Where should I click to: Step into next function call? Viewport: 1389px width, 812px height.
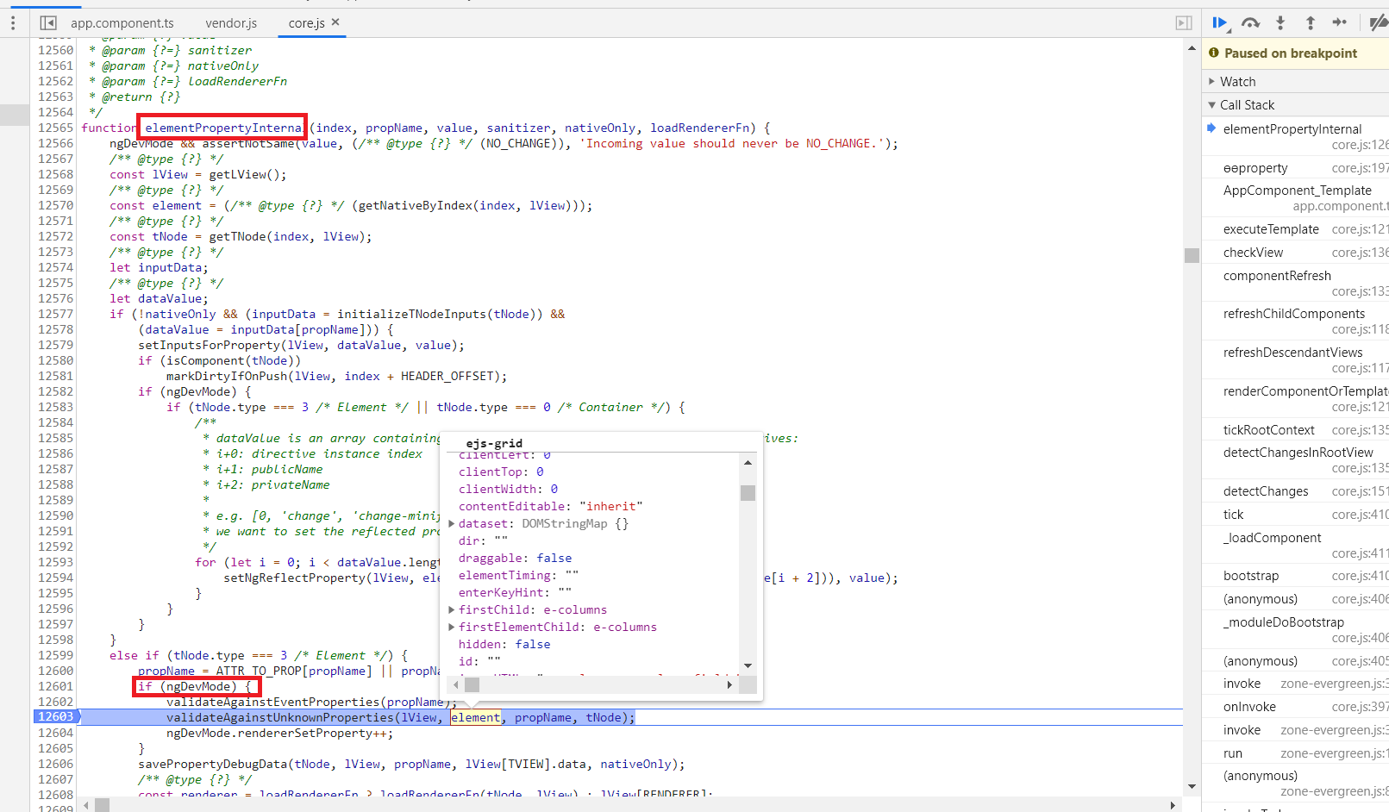click(1280, 23)
